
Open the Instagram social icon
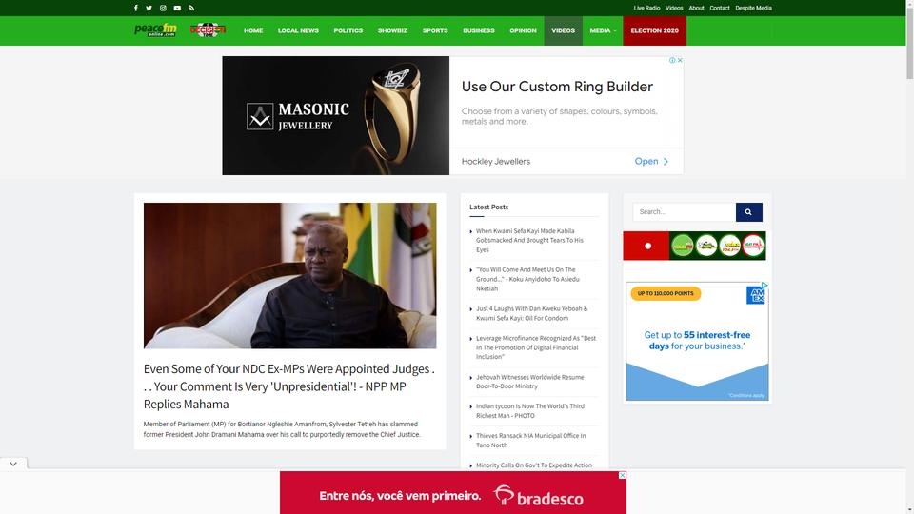coord(163,9)
